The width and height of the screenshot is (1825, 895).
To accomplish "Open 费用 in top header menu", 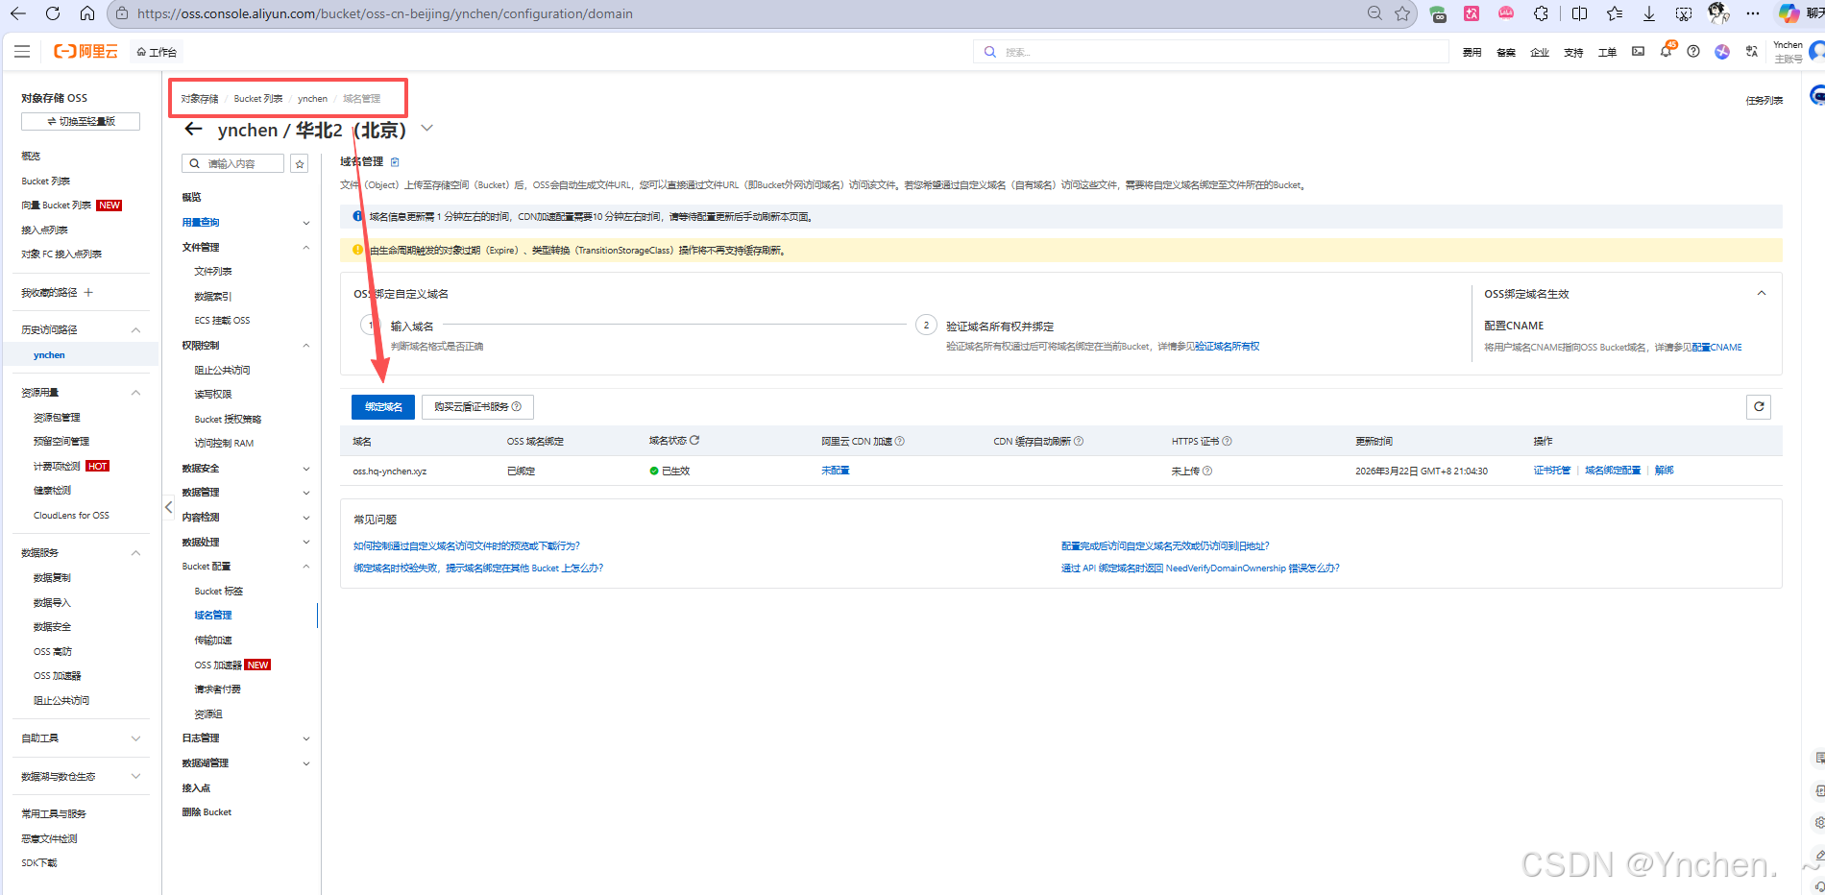I will coord(1472,52).
